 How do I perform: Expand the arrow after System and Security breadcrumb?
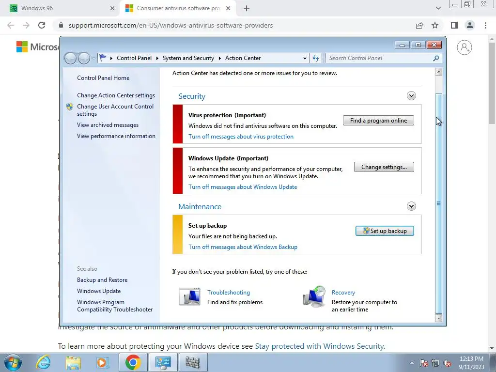point(219,58)
